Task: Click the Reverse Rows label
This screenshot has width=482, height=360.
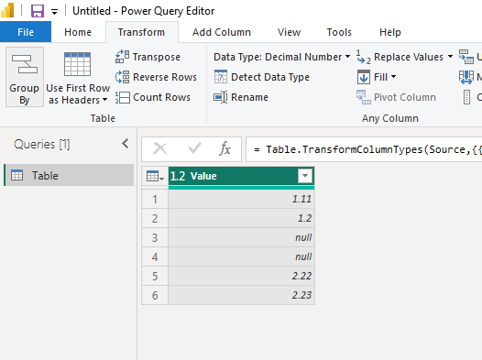Action: tap(165, 77)
